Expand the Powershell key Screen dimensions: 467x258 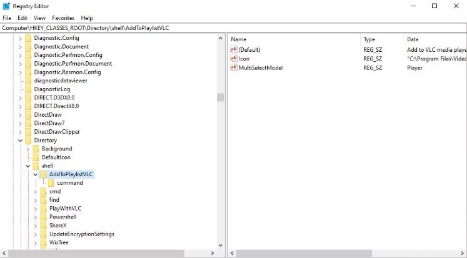pos(36,217)
